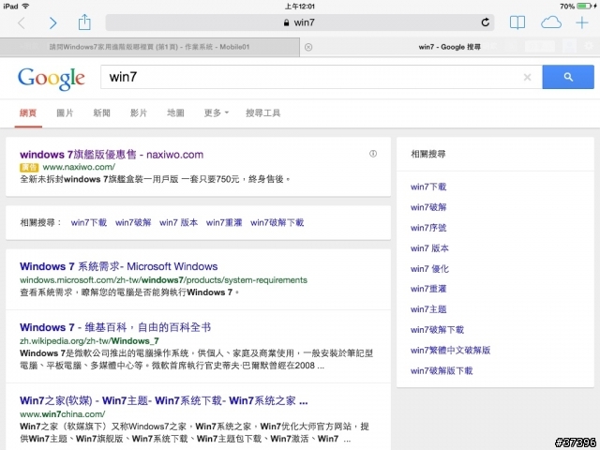
Task: Open 搜尋工具 options
Action: click(262, 112)
